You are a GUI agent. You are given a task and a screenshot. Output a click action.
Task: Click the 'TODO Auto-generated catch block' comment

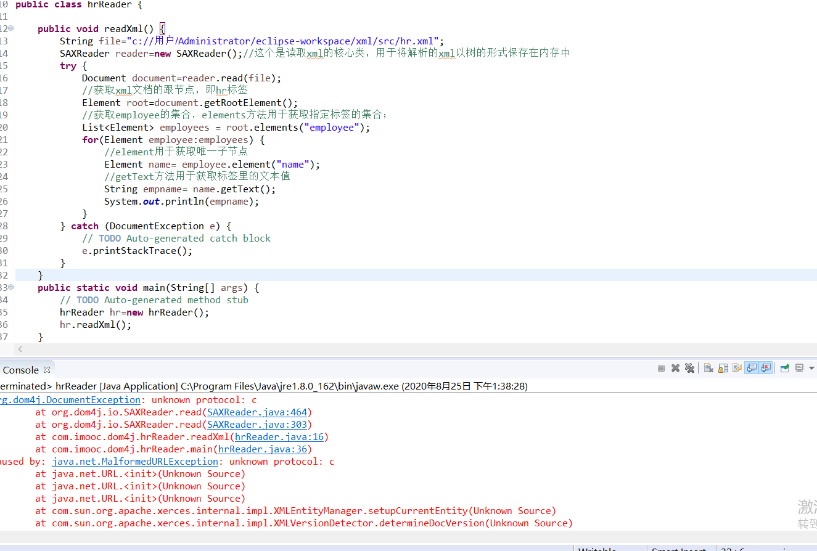(176, 238)
